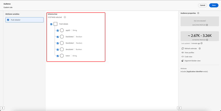
Task: Uncheck the token field checkbox
Action: [x=58, y=56]
